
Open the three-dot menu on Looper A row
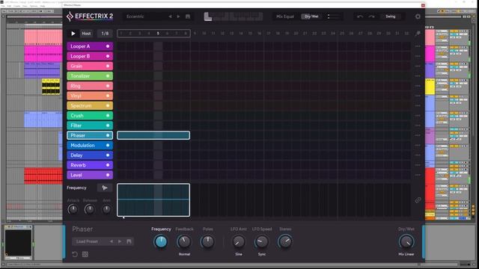coord(418,46)
